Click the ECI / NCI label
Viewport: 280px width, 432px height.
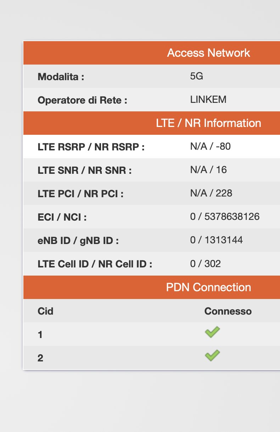pyautogui.click(x=62, y=217)
